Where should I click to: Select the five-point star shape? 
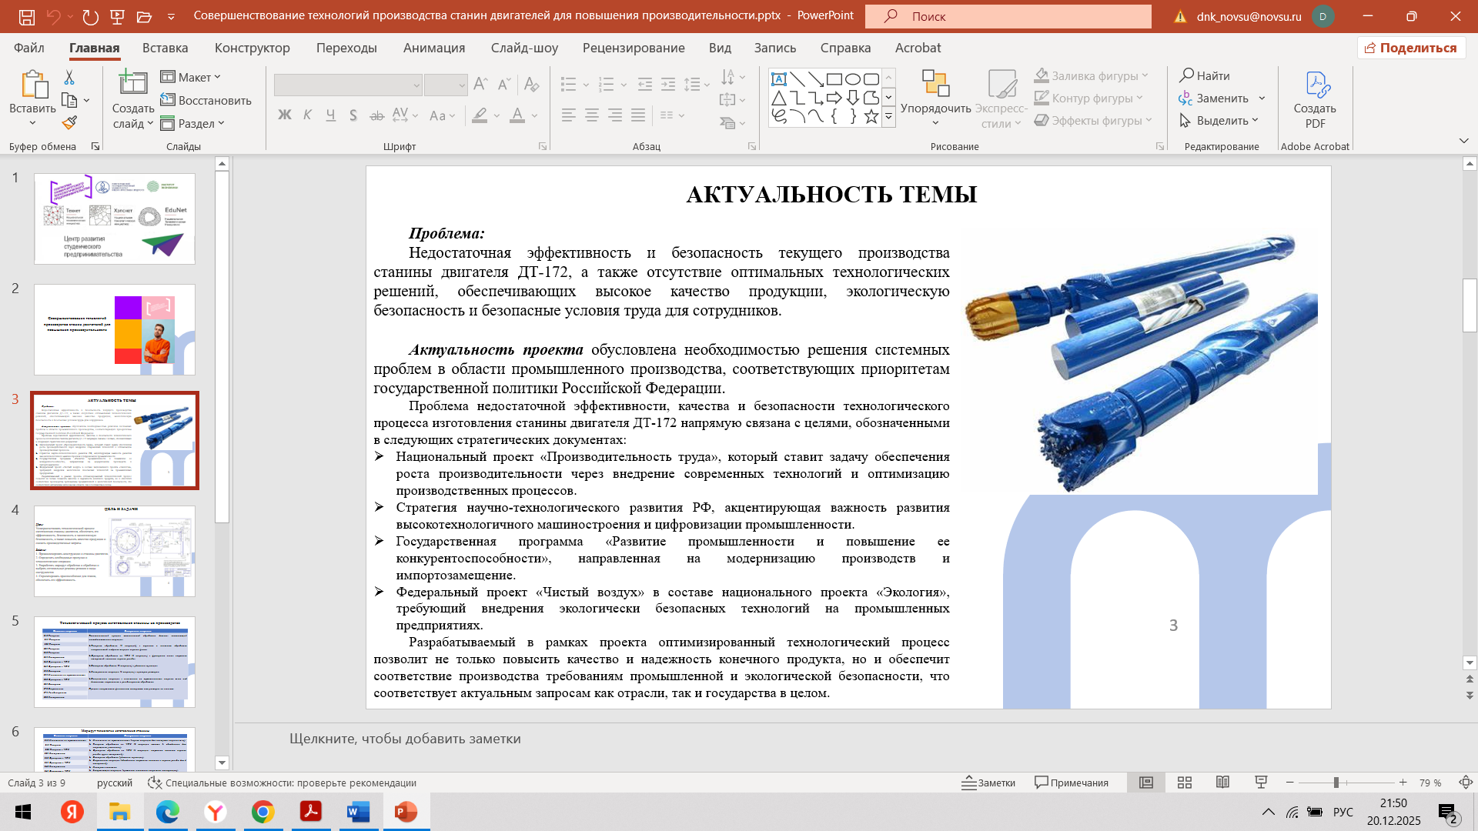tap(871, 117)
